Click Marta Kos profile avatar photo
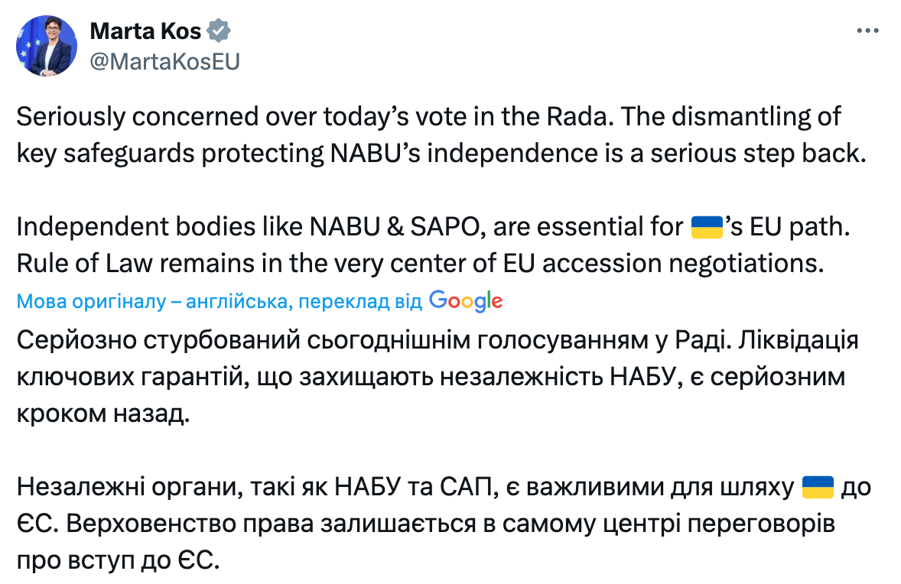The width and height of the screenshot is (901, 584). [47, 46]
